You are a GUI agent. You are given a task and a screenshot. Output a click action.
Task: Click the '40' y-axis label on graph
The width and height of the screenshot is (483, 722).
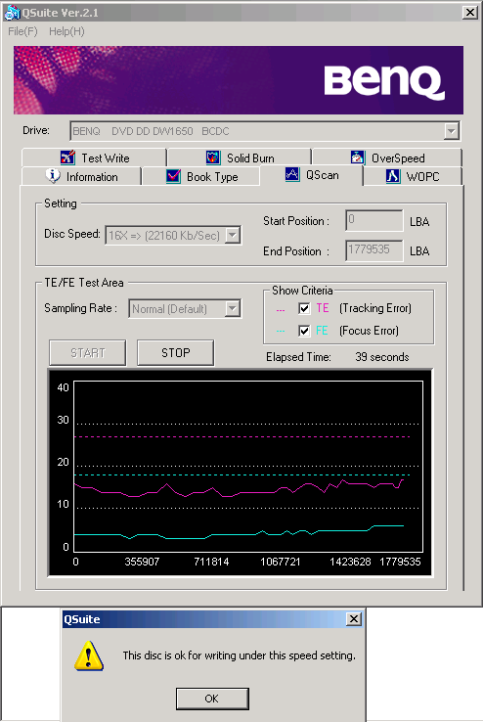pos(63,387)
